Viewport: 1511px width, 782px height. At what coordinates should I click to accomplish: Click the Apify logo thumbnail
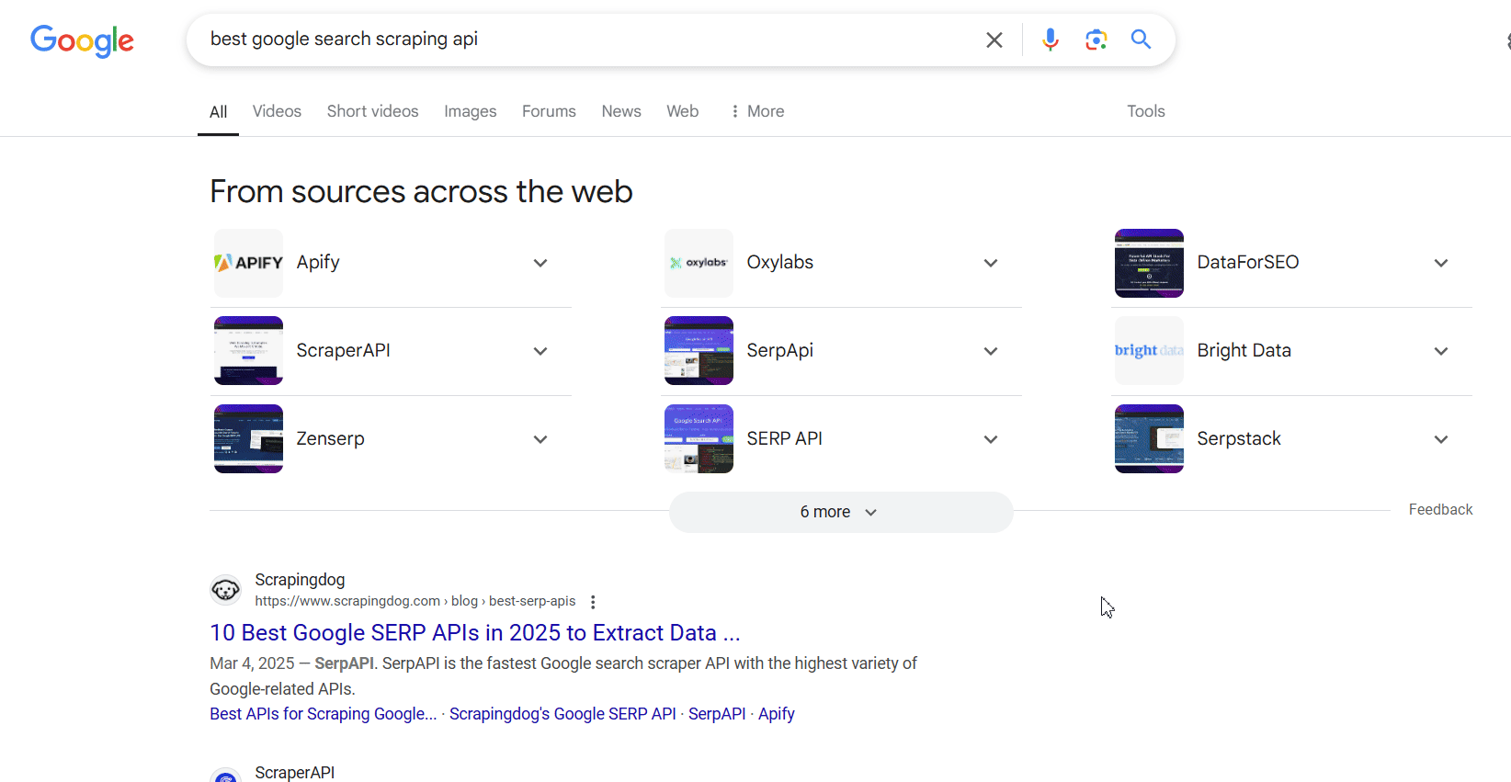248,263
